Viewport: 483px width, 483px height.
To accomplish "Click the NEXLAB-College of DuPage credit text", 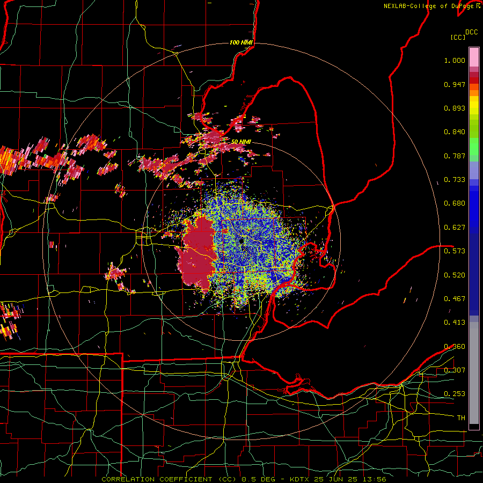I will tap(428, 6).
